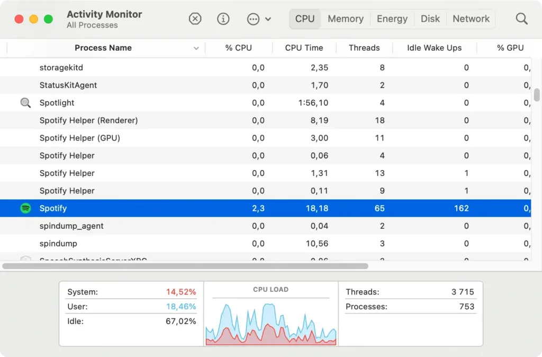Open the Disk tab
This screenshot has width=542, height=357.
(x=430, y=19)
